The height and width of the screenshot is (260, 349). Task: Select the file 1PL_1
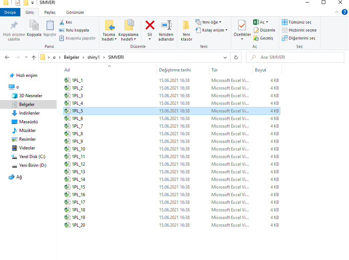tap(172, 81)
